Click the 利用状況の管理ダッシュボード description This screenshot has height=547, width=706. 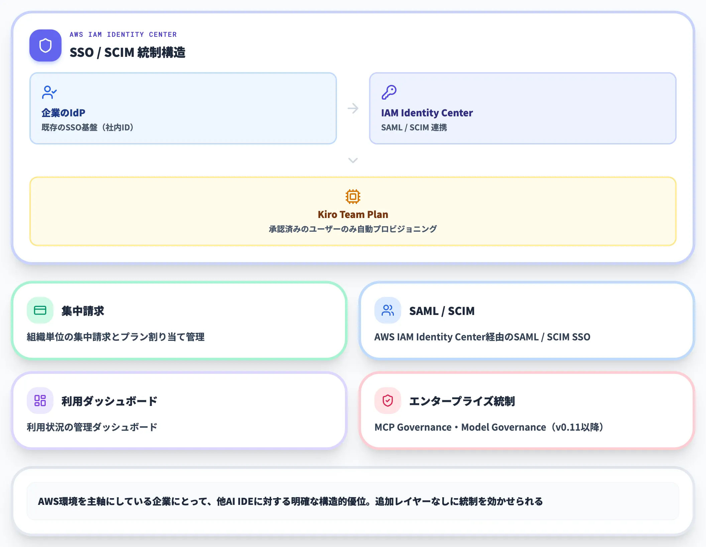[x=92, y=427]
